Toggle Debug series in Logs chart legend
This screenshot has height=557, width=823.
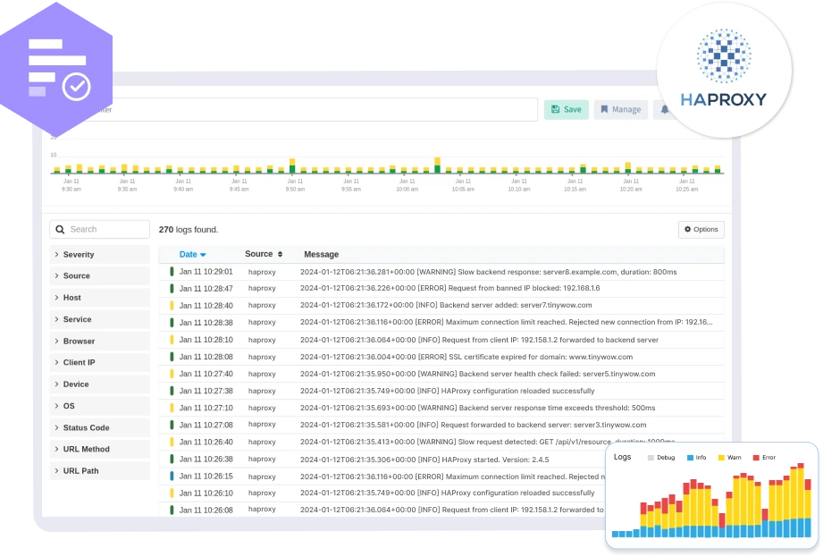pos(661,458)
